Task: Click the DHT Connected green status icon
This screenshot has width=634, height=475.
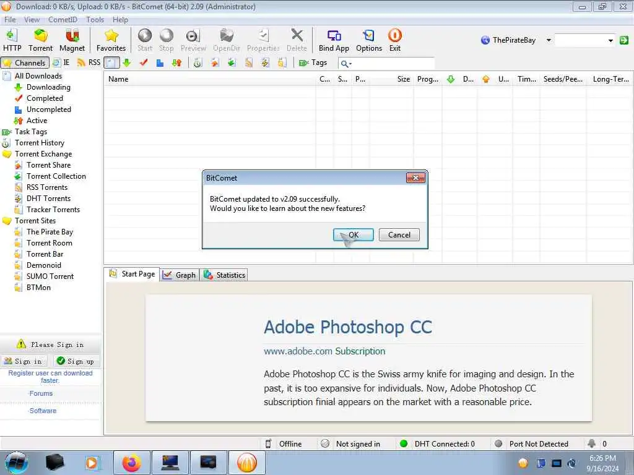Action: pos(404,443)
